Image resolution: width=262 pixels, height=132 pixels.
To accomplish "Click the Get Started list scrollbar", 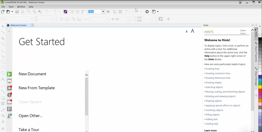I will [x=86, y=97].
